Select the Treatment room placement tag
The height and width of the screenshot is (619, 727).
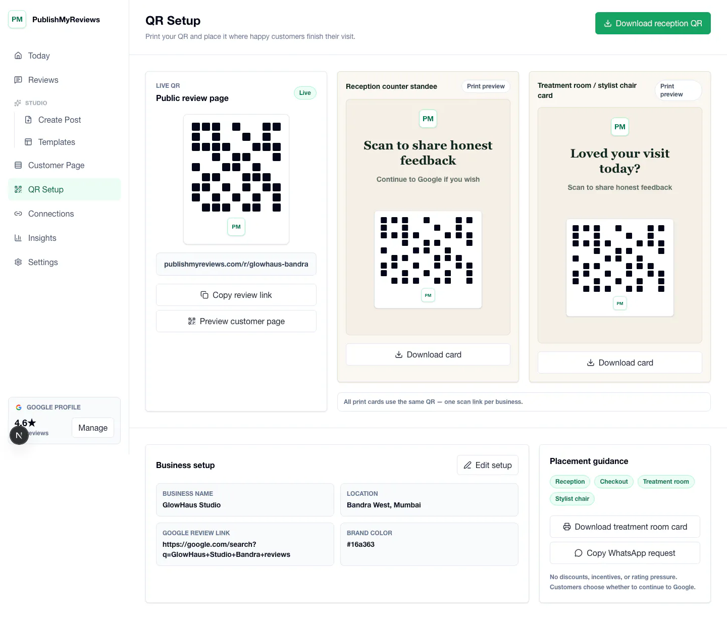tap(666, 482)
